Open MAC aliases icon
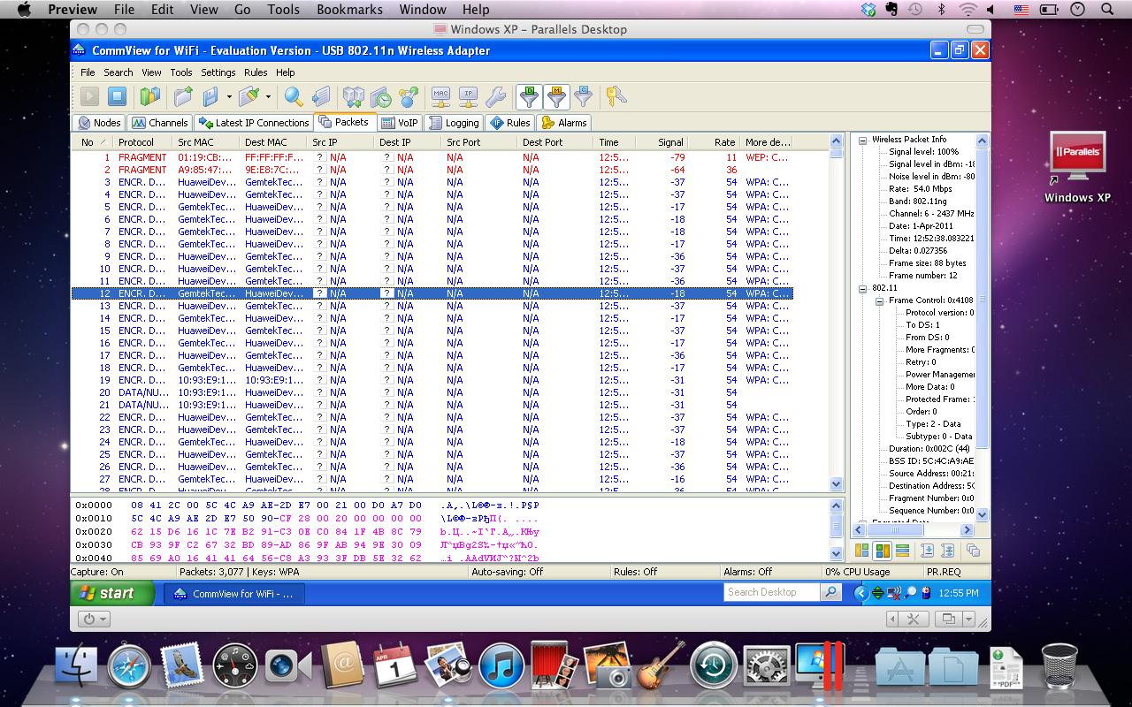 441,96
